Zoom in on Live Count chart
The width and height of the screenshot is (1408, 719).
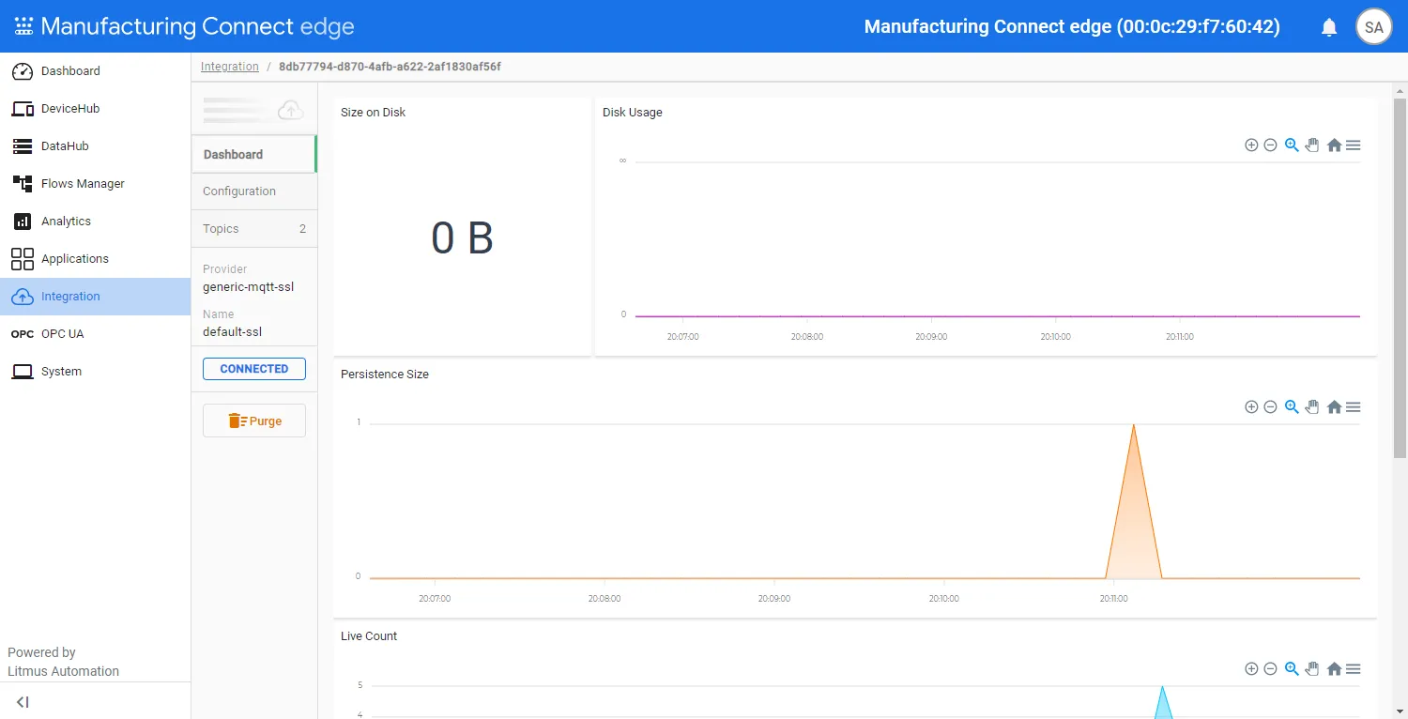1251,669
